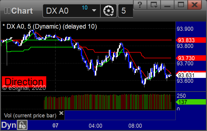Image resolution: width=207 pixels, height=131 pixels.
Task: Click the 93.700 price scale label
Action: 185,63
